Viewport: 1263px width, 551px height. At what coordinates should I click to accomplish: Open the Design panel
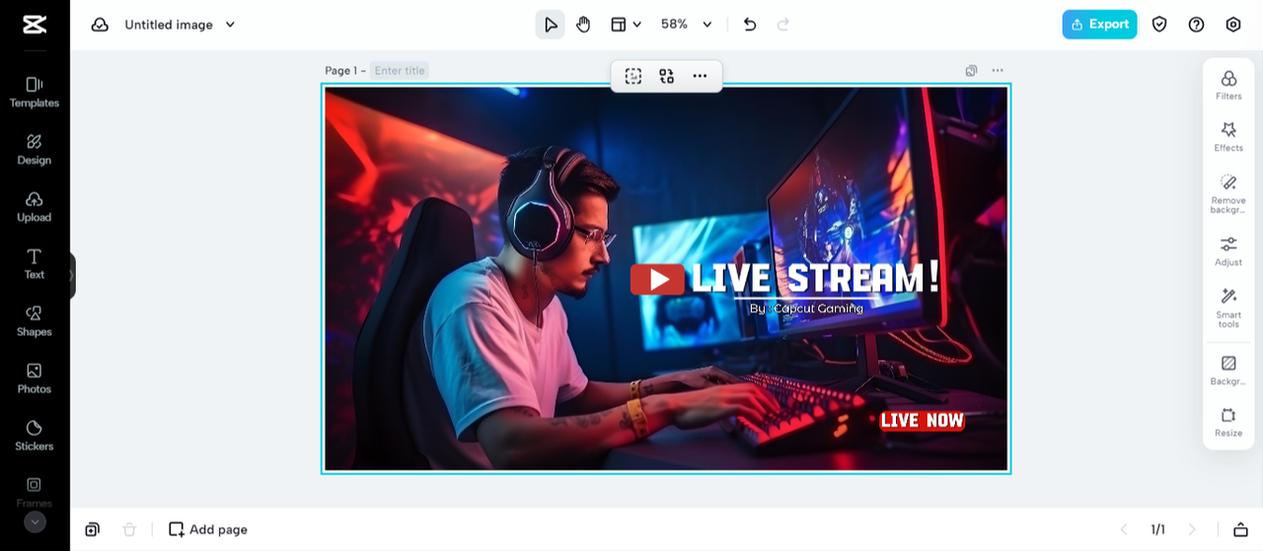pos(35,149)
